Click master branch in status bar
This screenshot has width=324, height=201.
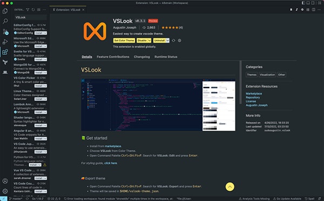pos(16,199)
